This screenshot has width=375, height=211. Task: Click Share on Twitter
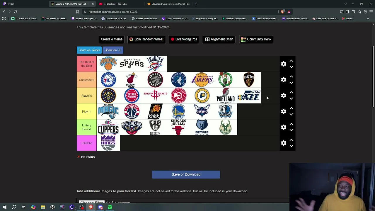pos(89,50)
